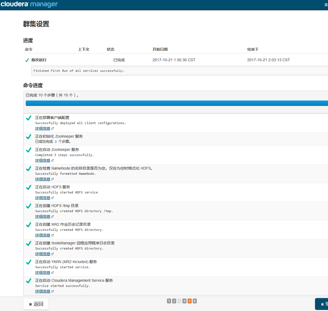This screenshot has height=311, width=328.
Task: Click checkmark for 正在启动 YARN step
Action: pos(28,262)
